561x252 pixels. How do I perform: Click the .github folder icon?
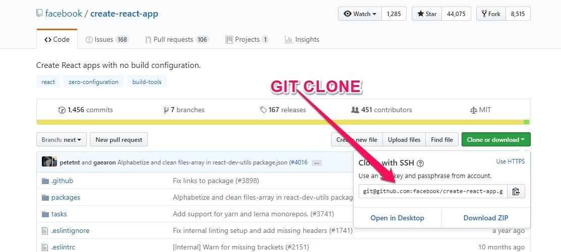[45, 181]
